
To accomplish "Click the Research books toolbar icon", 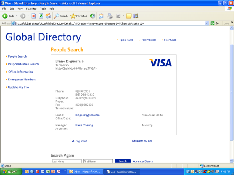I will (136, 16).
